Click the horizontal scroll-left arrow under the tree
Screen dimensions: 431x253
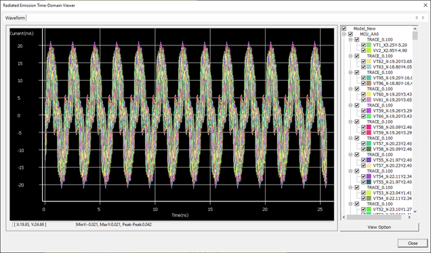tap(344, 217)
